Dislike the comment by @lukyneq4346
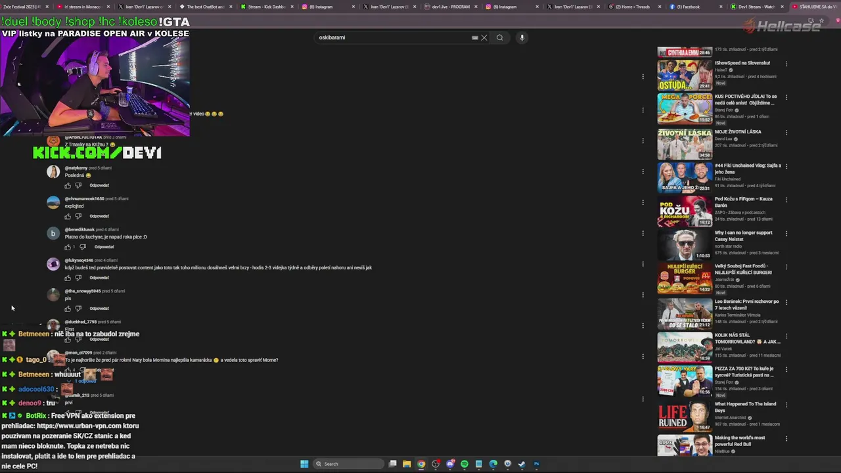 tap(78, 278)
